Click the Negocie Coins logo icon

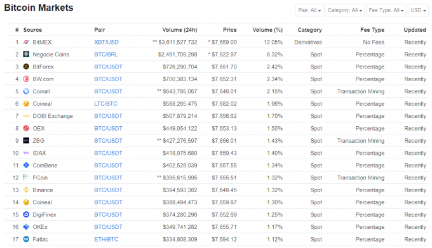[26, 54]
